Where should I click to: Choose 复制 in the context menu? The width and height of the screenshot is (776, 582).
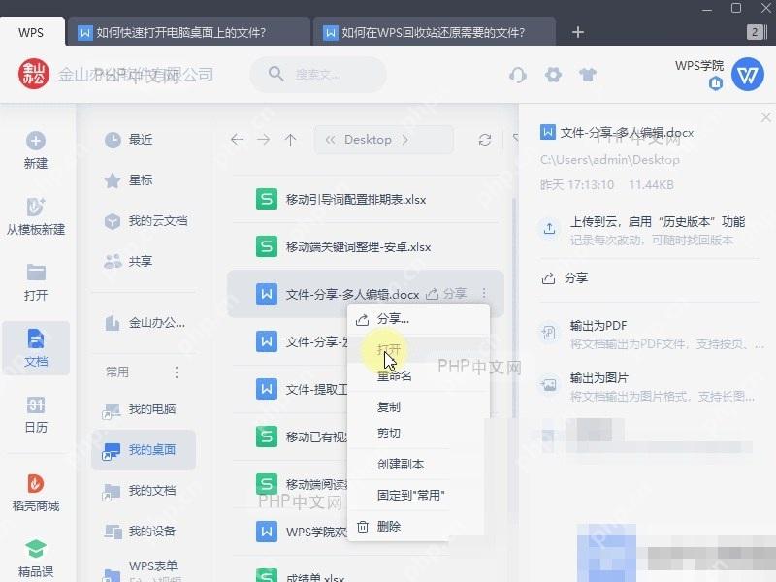[418, 407]
